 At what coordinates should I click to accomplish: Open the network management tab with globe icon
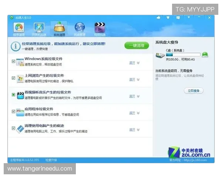pyautogui.click(x=80, y=29)
